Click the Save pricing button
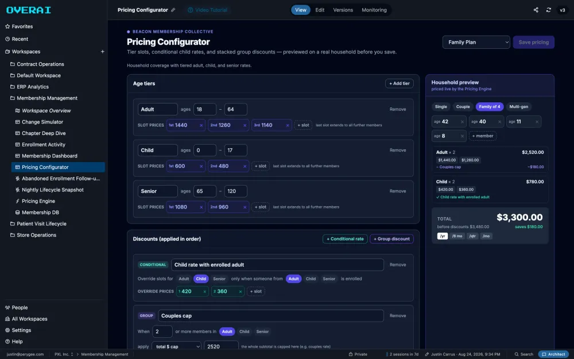 click(533, 42)
